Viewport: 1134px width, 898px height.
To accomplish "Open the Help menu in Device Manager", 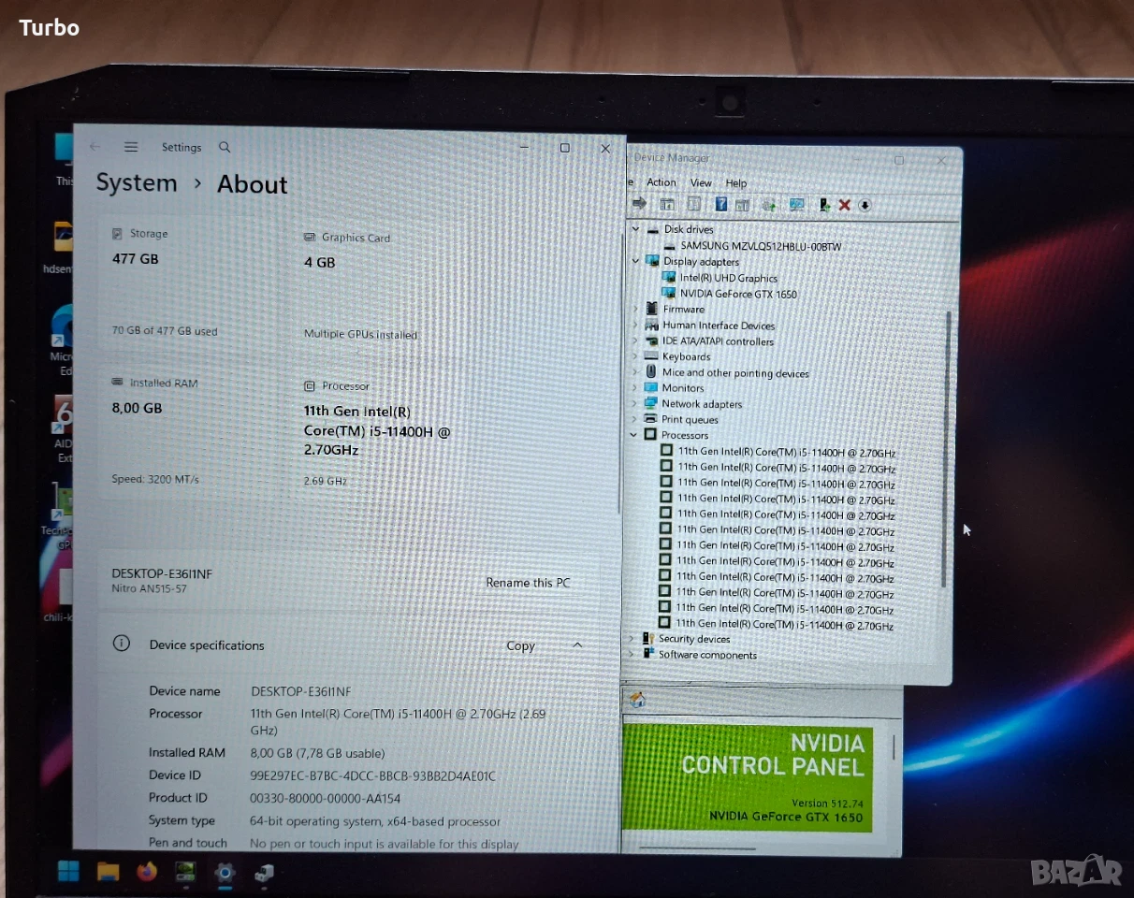I will (x=736, y=183).
